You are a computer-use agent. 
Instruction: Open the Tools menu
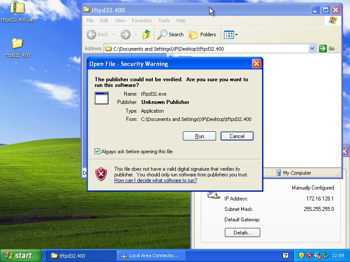point(164,21)
